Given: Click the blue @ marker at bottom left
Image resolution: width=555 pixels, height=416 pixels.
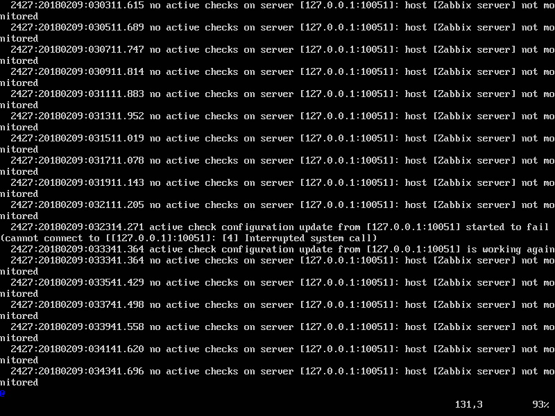Looking at the screenshot, I should click(x=3, y=393).
